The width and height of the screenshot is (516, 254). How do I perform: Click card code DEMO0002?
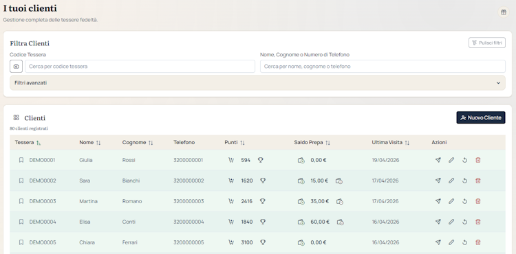(x=43, y=181)
